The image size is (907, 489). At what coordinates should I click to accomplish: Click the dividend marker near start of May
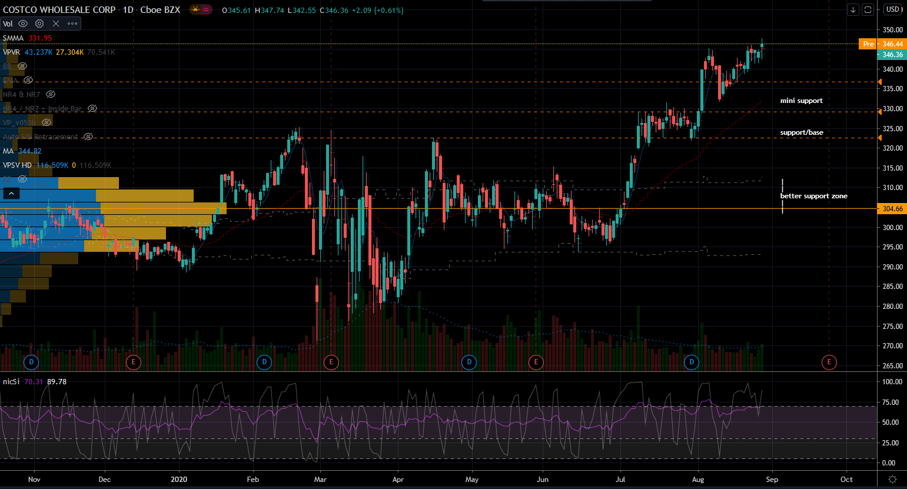click(x=469, y=362)
